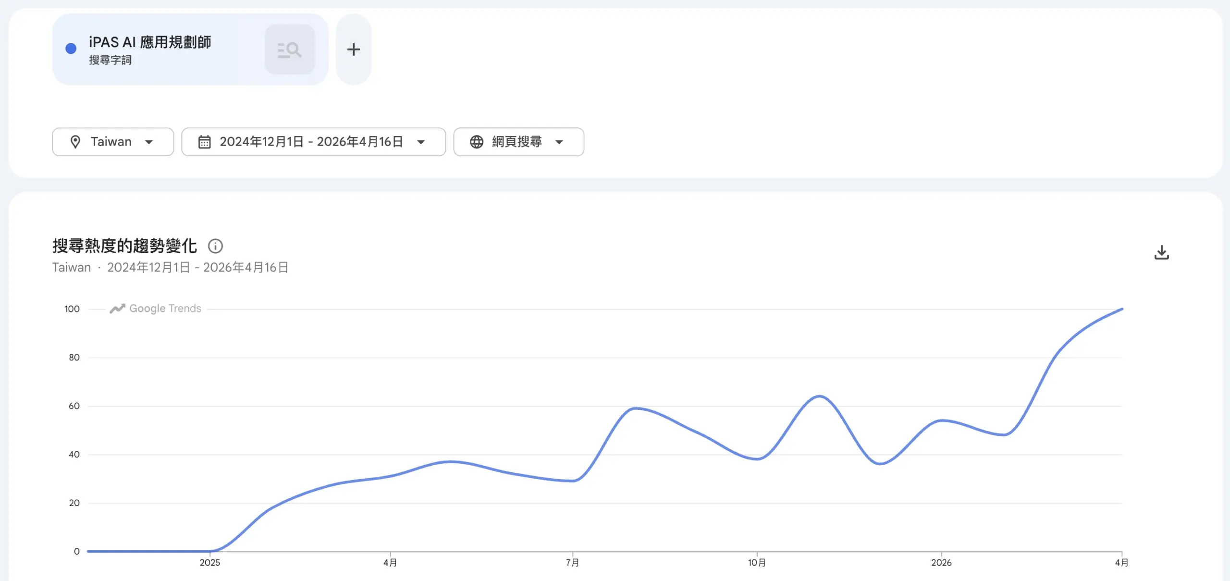The width and height of the screenshot is (1230, 581).
Task: Add a comparison term with plus button
Action: click(x=354, y=49)
